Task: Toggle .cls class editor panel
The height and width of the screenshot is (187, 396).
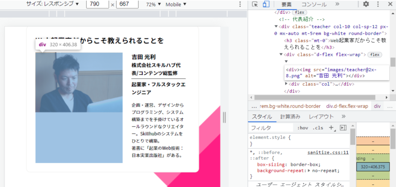Action: (x=318, y=128)
